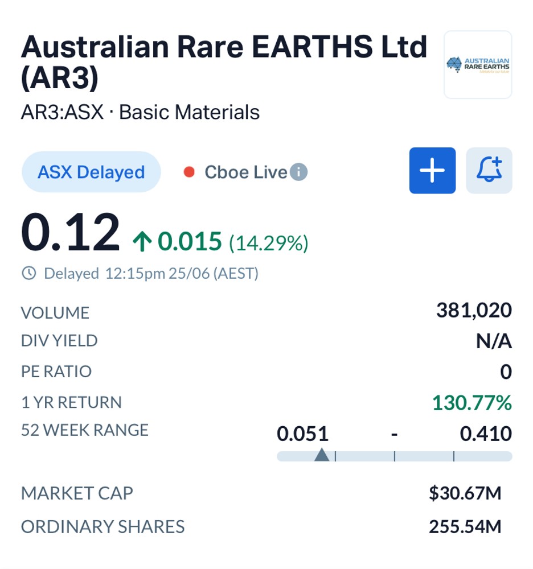Viewport: 533px width, 569px height.
Task: Click the DIV YIELD label
Action: tap(59, 341)
